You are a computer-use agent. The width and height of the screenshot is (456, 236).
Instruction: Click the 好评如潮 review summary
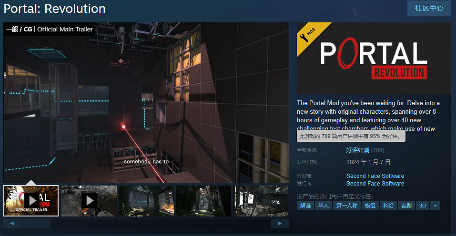click(357, 150)
